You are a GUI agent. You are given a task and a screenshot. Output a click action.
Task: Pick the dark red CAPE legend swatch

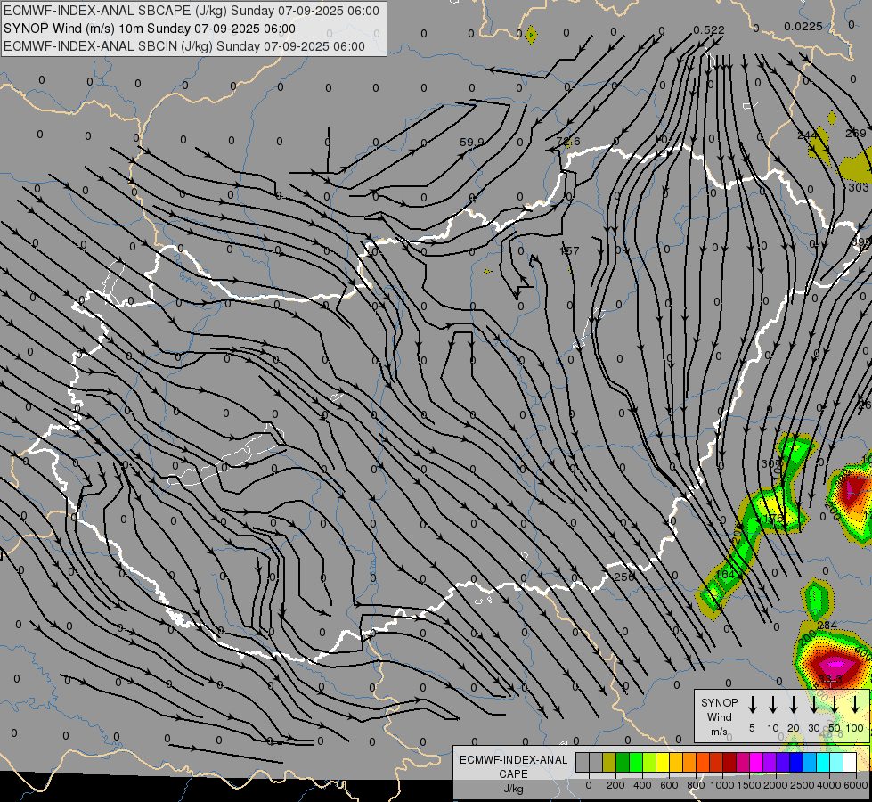729,763
